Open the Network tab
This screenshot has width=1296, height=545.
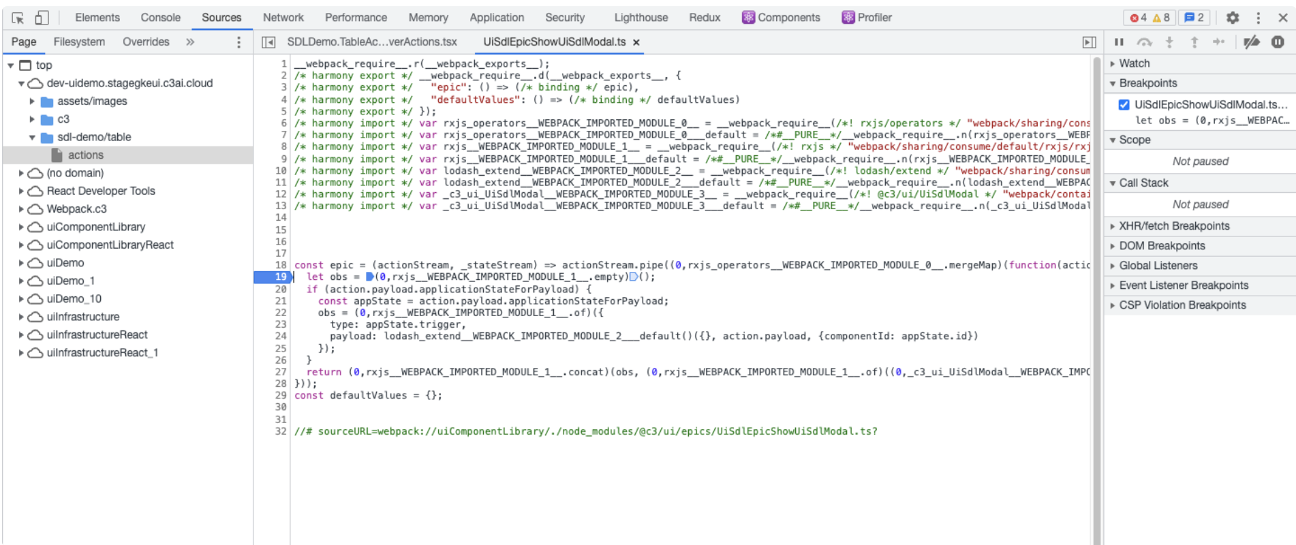point(283,18)
